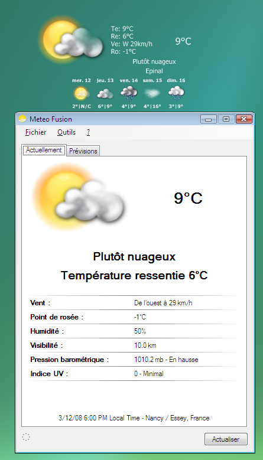Screen dimensions: 263x460
Task: Open the Outils menu
Action: click(67, 132)
